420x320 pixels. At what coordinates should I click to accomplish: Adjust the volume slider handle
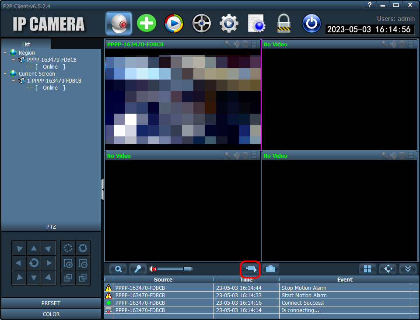188,268
